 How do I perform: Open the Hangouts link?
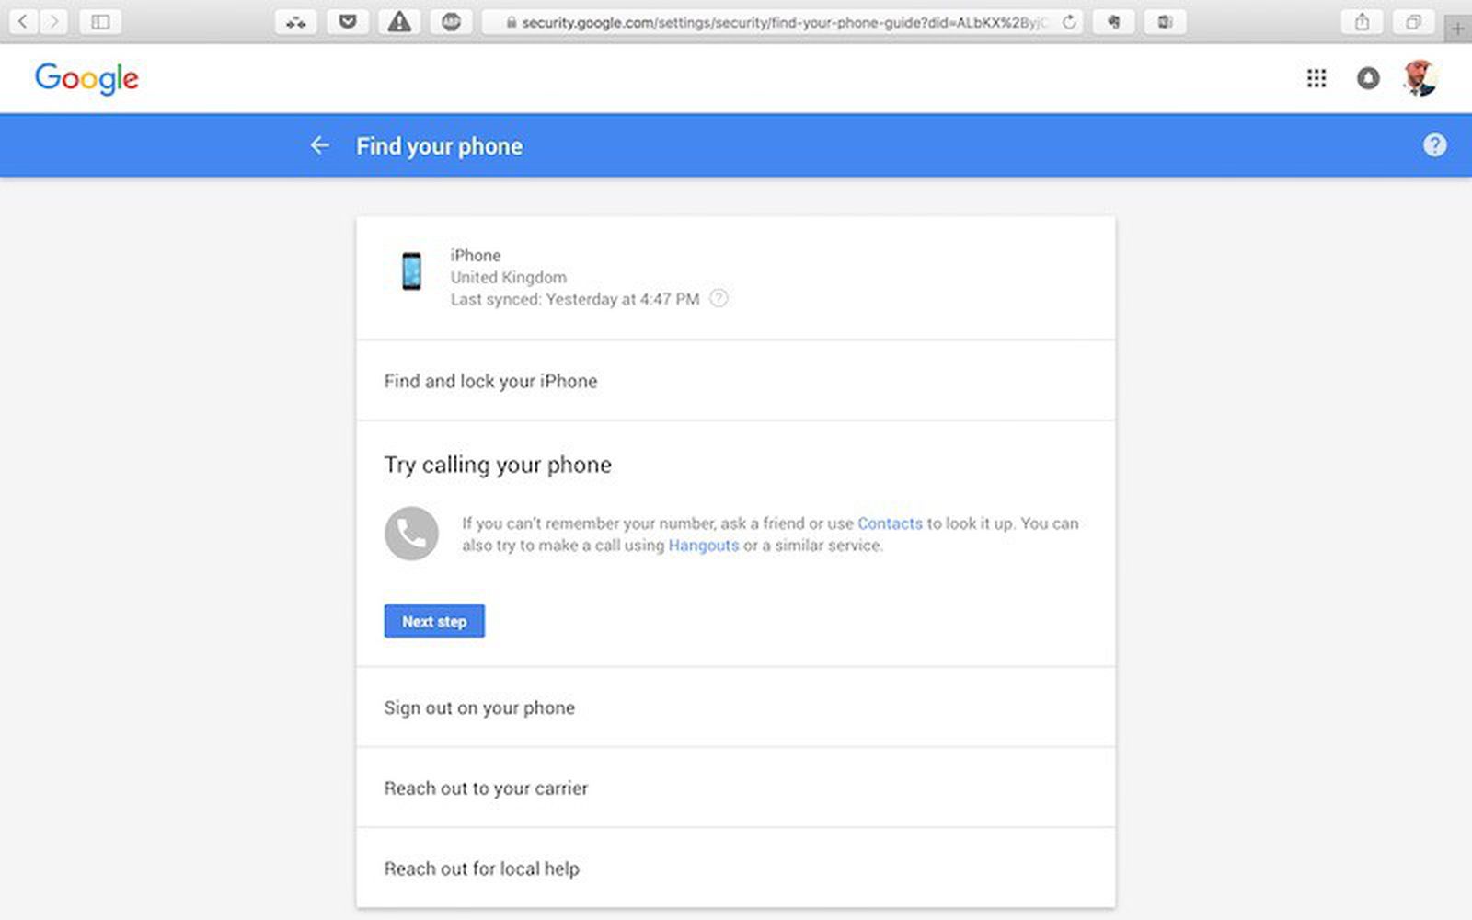703,546
